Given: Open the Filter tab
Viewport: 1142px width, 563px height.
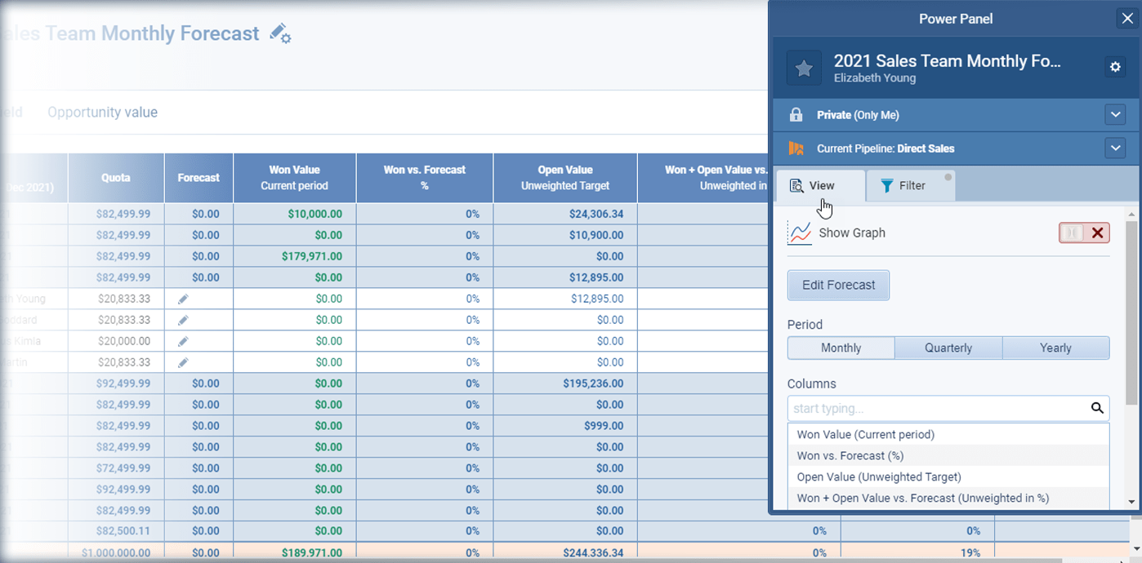Looking at the screenshot, I should pos(911,185).
